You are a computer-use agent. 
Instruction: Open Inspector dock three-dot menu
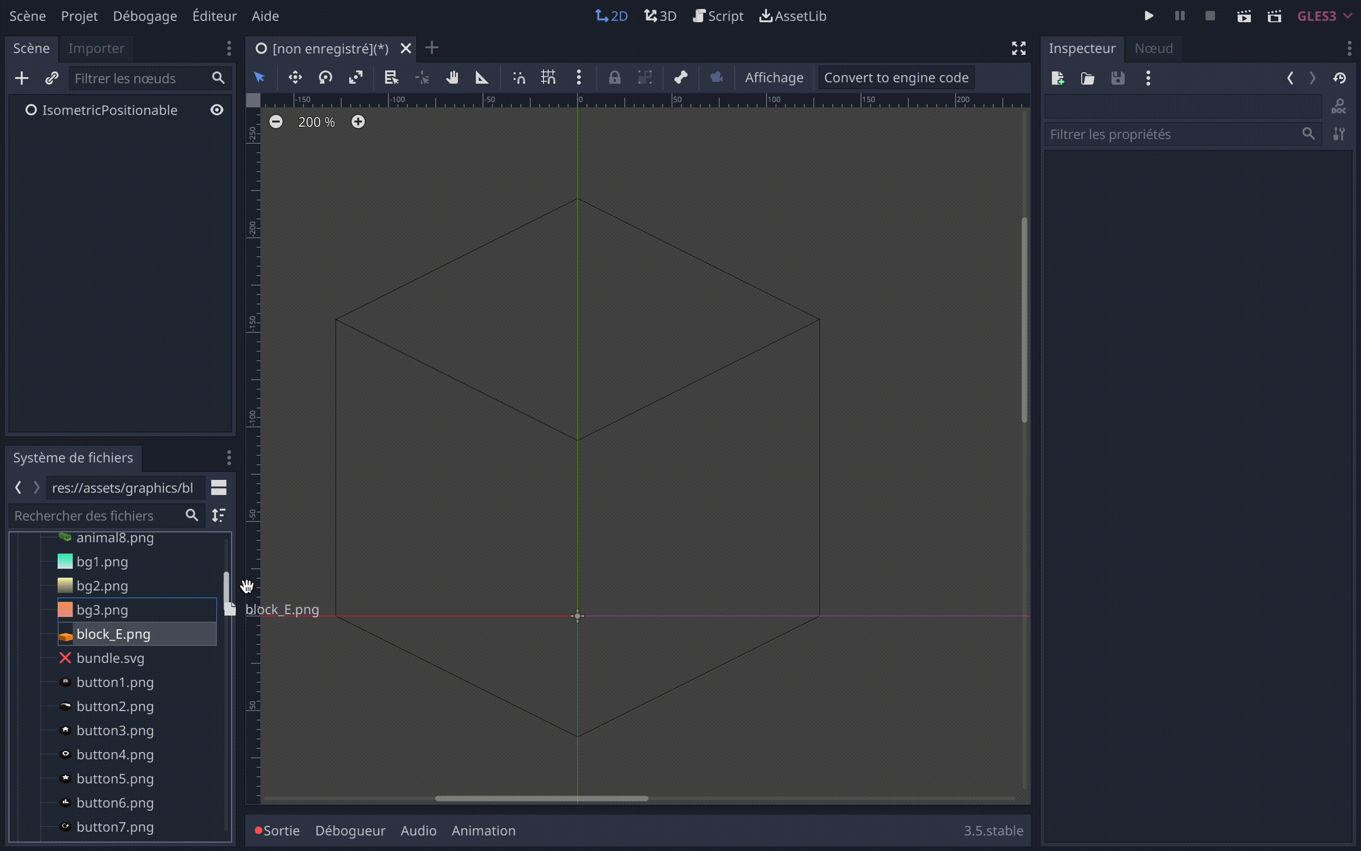1349,48
